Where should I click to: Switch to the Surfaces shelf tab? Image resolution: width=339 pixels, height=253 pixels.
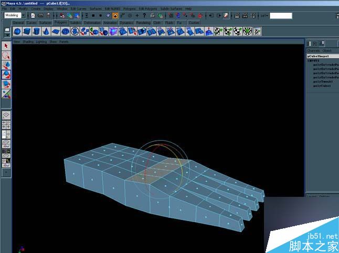(x=46, y=23)
